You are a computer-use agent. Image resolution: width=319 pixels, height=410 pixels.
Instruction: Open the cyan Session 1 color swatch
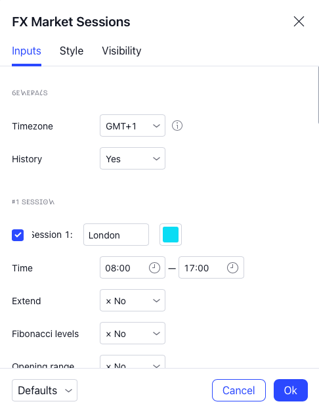point(171,235)
